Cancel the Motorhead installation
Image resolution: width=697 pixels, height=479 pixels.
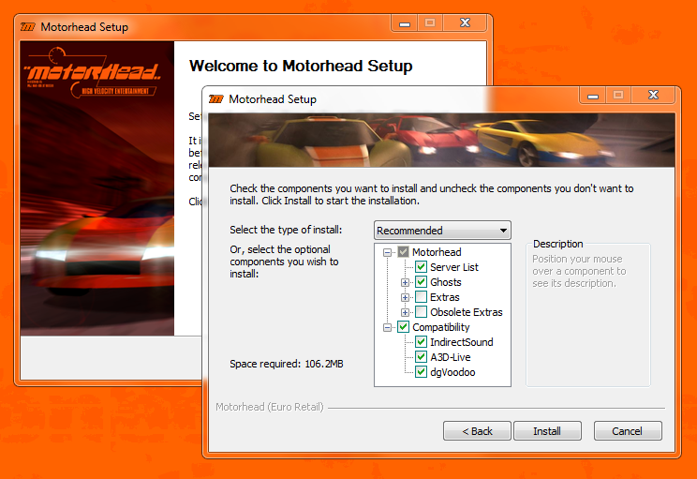click(628, 431)
